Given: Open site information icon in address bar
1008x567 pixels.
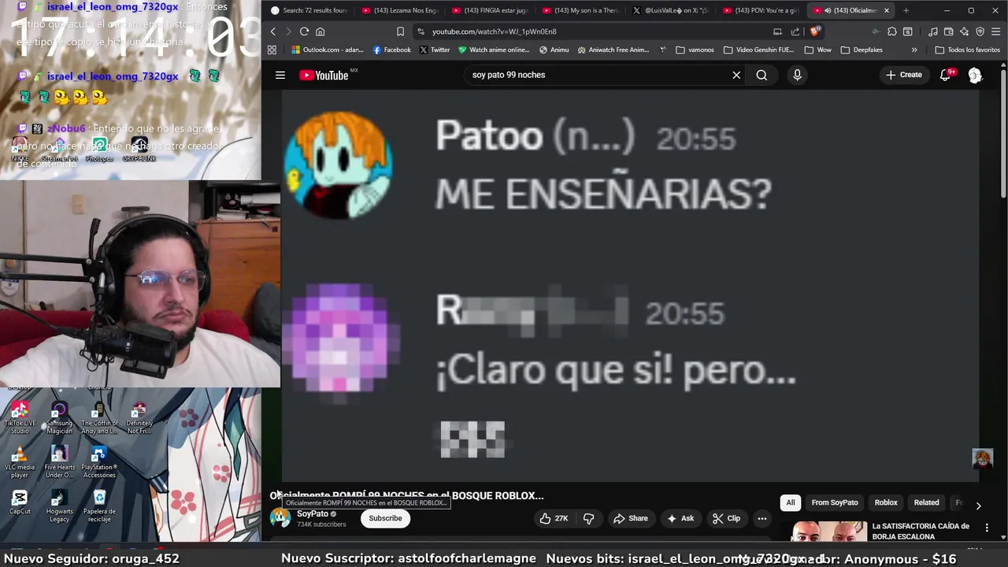Looking at the screenshot, I should point(421,31).
